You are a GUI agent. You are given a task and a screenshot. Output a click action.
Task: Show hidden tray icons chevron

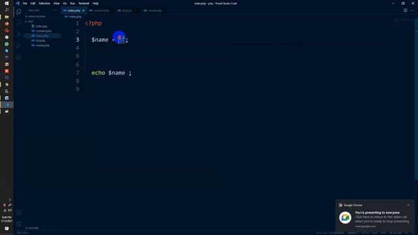pos(10,200)
